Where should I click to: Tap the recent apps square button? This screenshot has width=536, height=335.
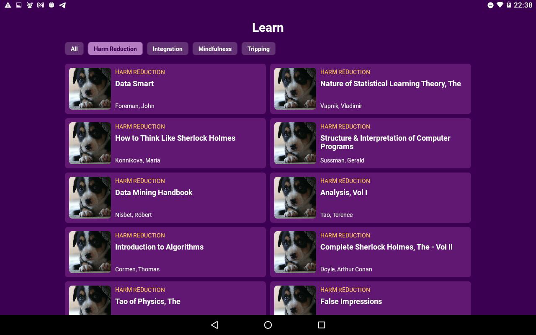322,325
